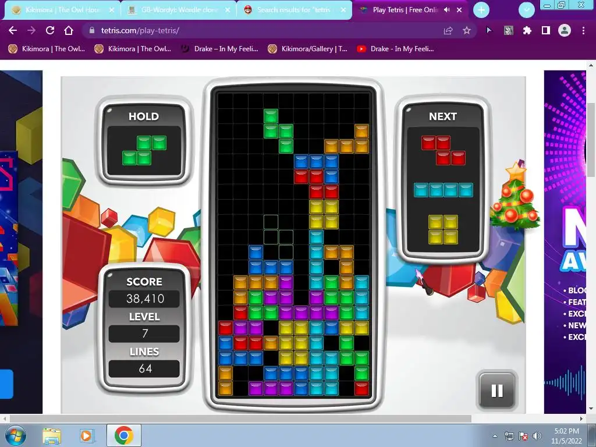Click the NEXT label
Image resolution: width=596 pixels, height=447 pixels.
coord(443,116)
